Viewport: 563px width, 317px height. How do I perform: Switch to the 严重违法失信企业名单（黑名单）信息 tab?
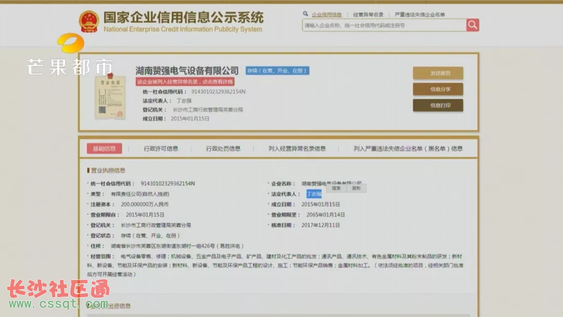pos(408,148)
